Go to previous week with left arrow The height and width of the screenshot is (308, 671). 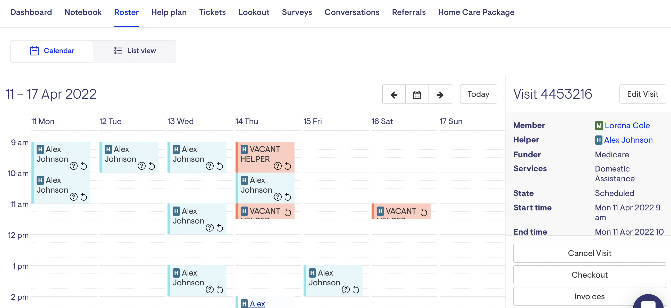[x=393, y=94]
